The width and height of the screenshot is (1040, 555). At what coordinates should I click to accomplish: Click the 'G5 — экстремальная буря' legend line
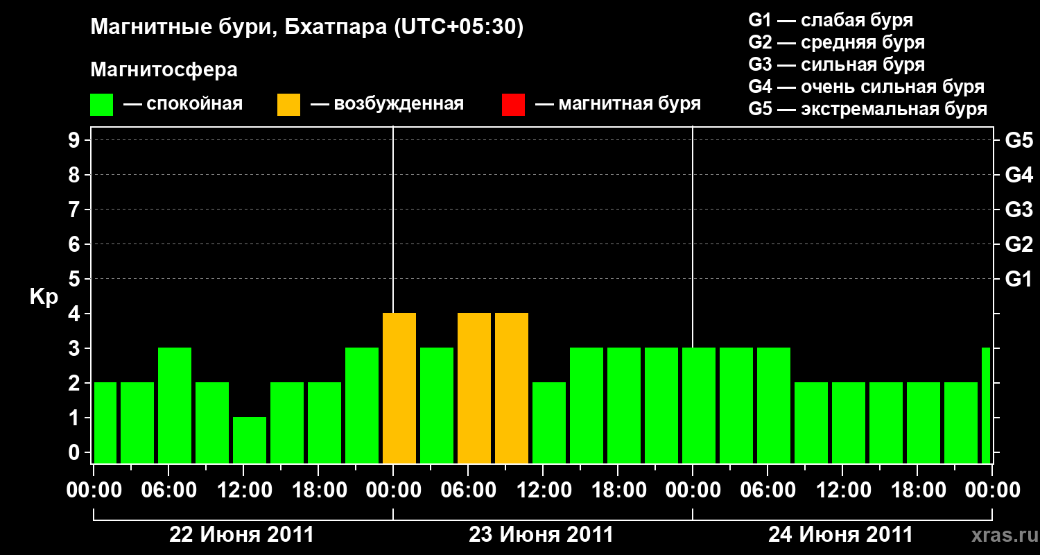pyautogui.click(x=868, y=109)
